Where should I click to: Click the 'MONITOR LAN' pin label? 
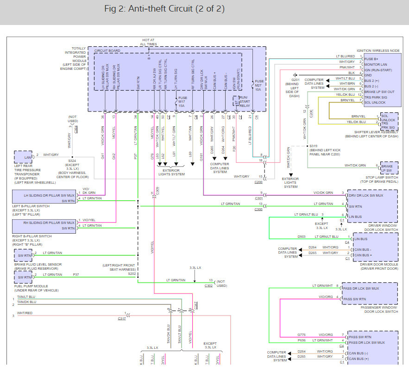click(x=376, y=65)
